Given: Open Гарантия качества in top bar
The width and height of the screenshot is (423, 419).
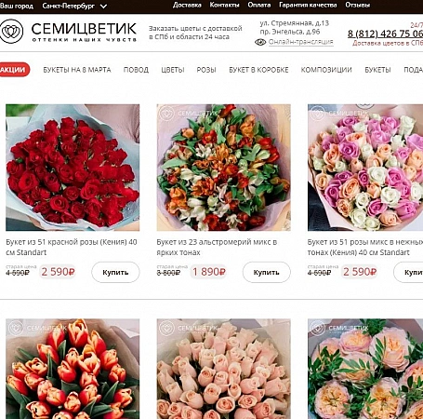Looking at the screenshot, I should (x=308, y=5).
